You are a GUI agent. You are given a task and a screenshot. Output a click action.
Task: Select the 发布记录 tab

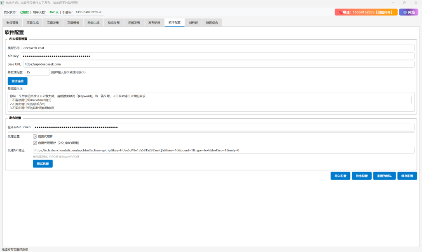154,23
